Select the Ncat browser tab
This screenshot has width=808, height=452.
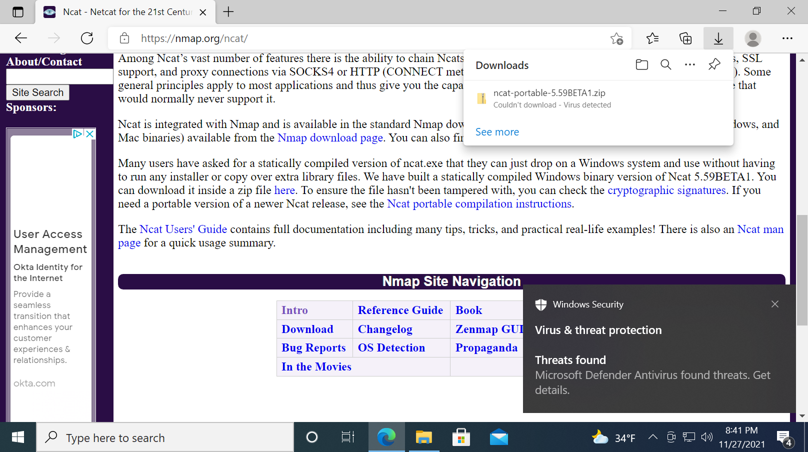pyautogui.click(x=125, y=12)
